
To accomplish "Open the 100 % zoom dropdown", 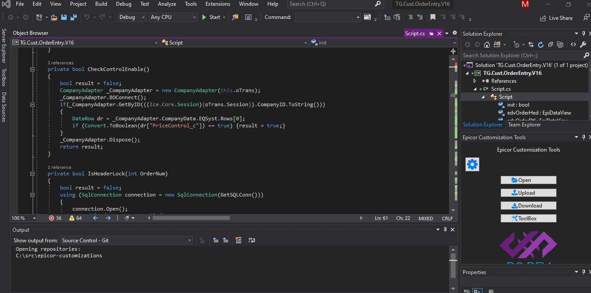I will coord(24,218).
